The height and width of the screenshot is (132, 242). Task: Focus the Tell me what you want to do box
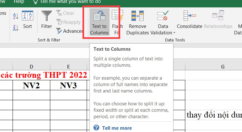click(70, 2)
